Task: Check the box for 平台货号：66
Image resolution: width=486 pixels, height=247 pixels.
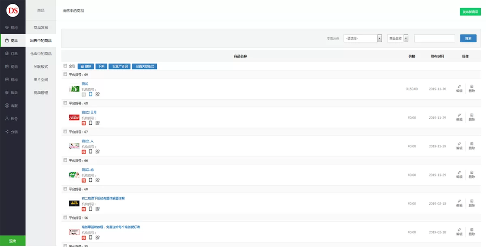Action: click(x=65, y=160)
